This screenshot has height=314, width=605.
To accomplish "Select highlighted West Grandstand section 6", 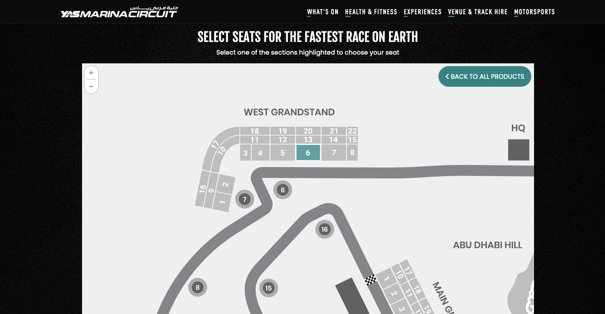I will [308, 152].
